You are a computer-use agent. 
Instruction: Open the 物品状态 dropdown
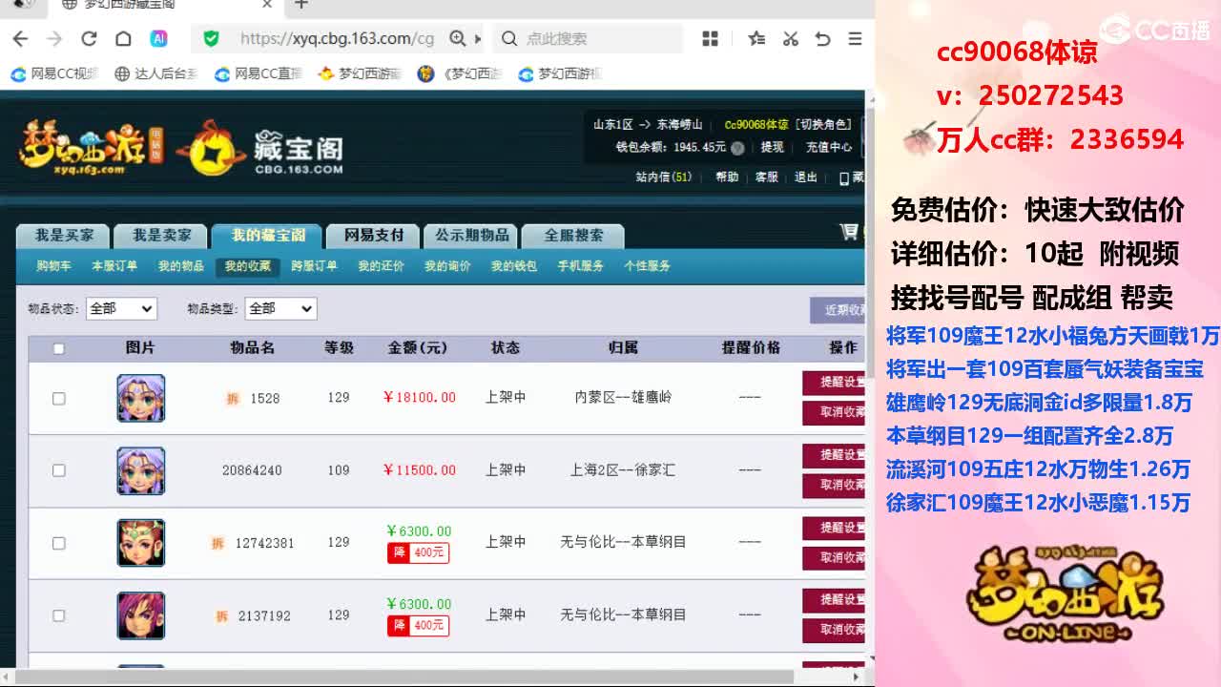coord(121,308)
